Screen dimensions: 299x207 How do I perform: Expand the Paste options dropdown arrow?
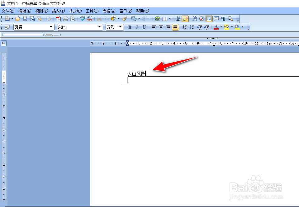tap(119, 19)
